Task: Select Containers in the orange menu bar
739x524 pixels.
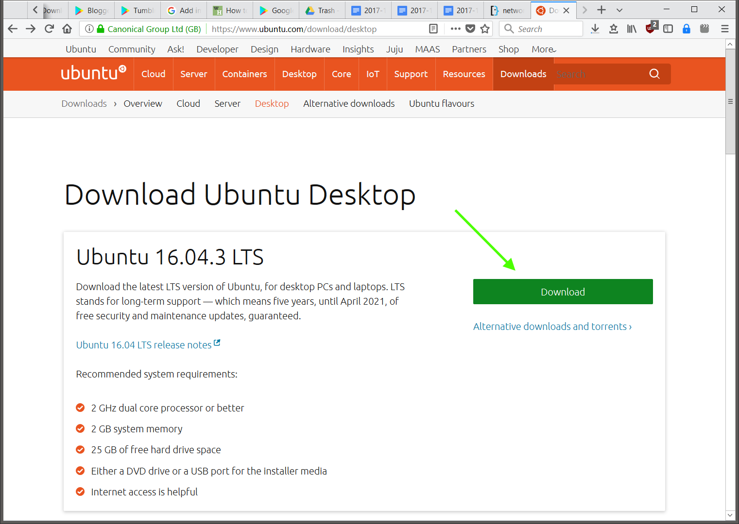Action: [244, 74]
